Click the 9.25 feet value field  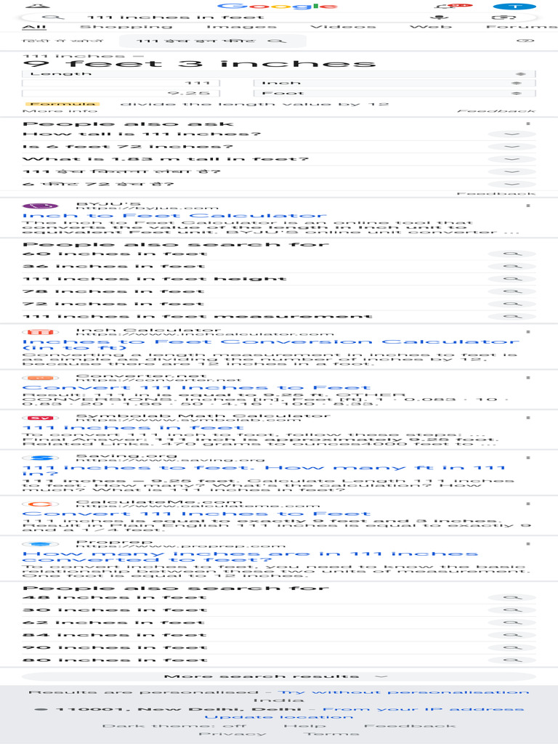(x=121, y=94)
